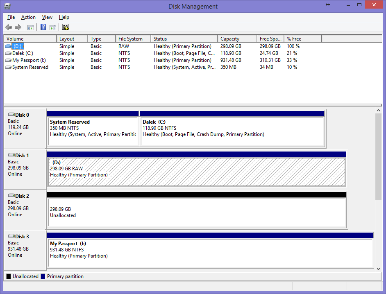This screenshot has height=294, width=386.
Task: Click the Show/Hide Action Pane toolbar icon
Action: (53, 27)
